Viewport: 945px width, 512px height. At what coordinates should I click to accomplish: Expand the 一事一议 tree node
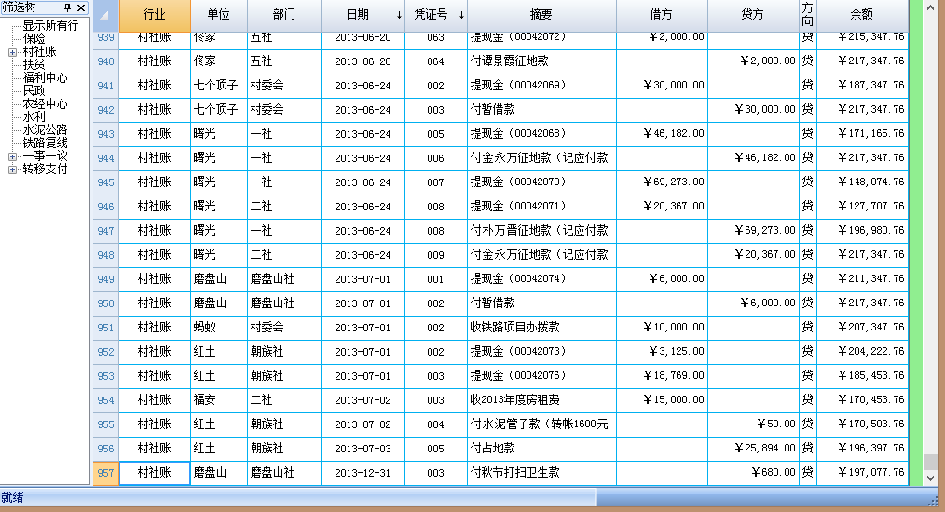pyautogui.click(x=12, y=156)
